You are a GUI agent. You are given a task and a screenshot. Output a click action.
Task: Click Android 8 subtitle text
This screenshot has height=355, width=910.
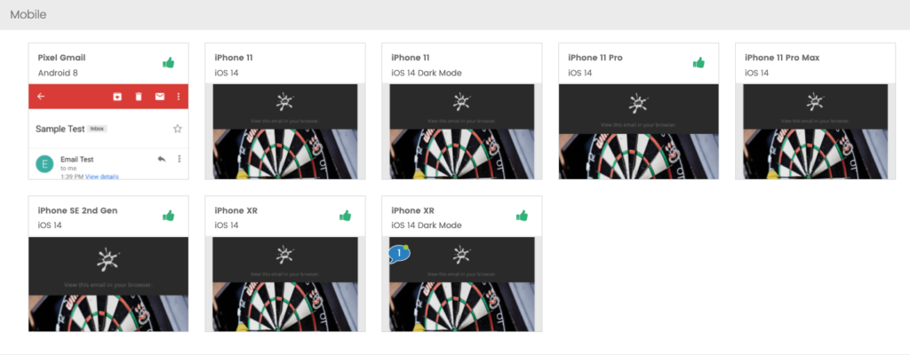tap(58, 73)
